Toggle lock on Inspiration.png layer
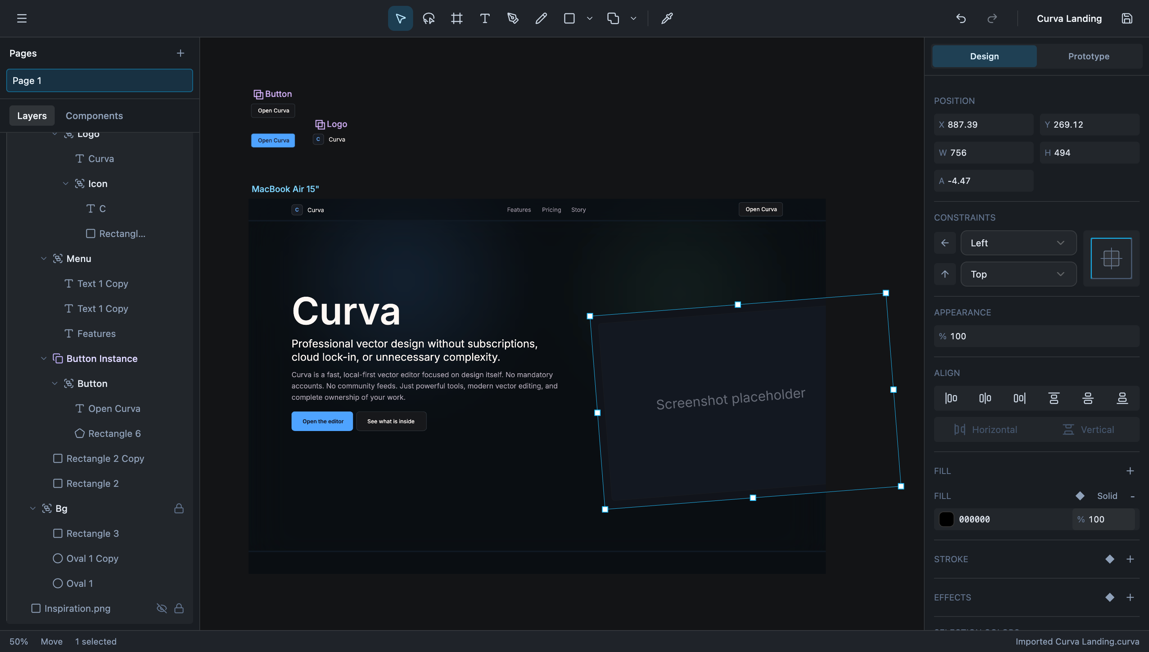This screenshot has height=652, width=1149. coord(179,608)
